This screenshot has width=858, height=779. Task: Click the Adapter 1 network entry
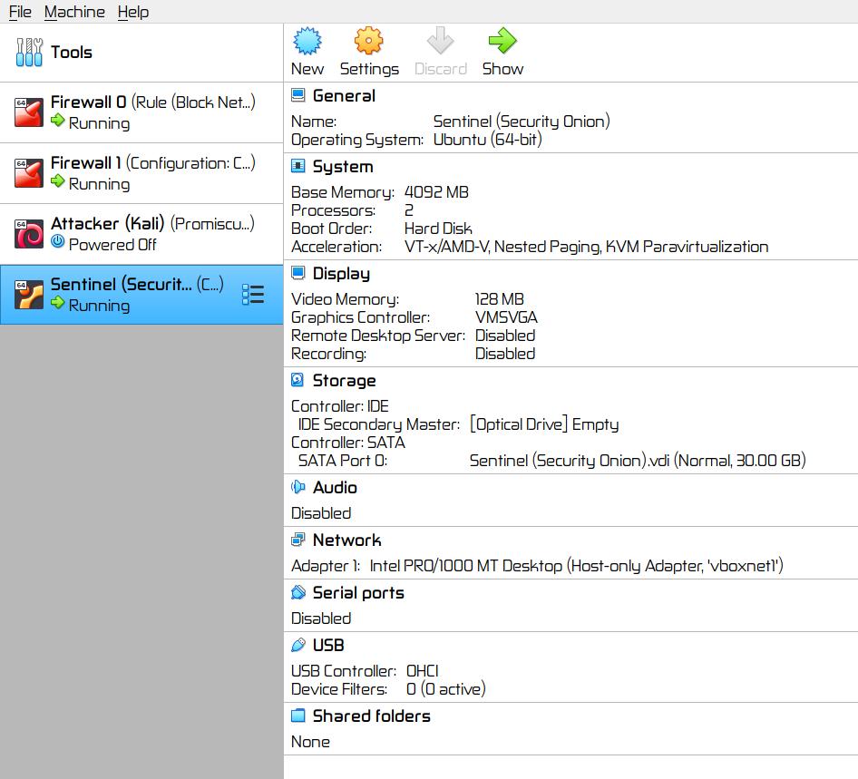point(537,566)
